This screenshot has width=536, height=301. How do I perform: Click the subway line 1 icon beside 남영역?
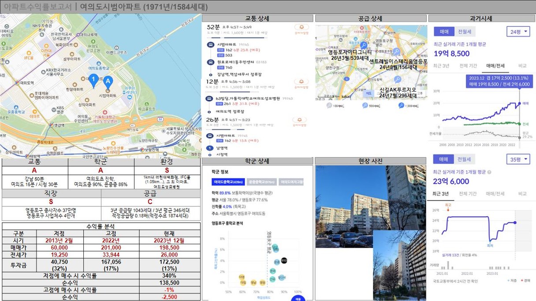tap(210, 148)
